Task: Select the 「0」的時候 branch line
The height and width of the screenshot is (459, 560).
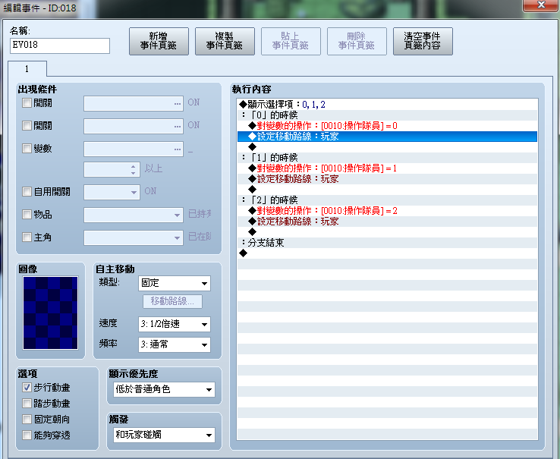Action: point(388,115)
